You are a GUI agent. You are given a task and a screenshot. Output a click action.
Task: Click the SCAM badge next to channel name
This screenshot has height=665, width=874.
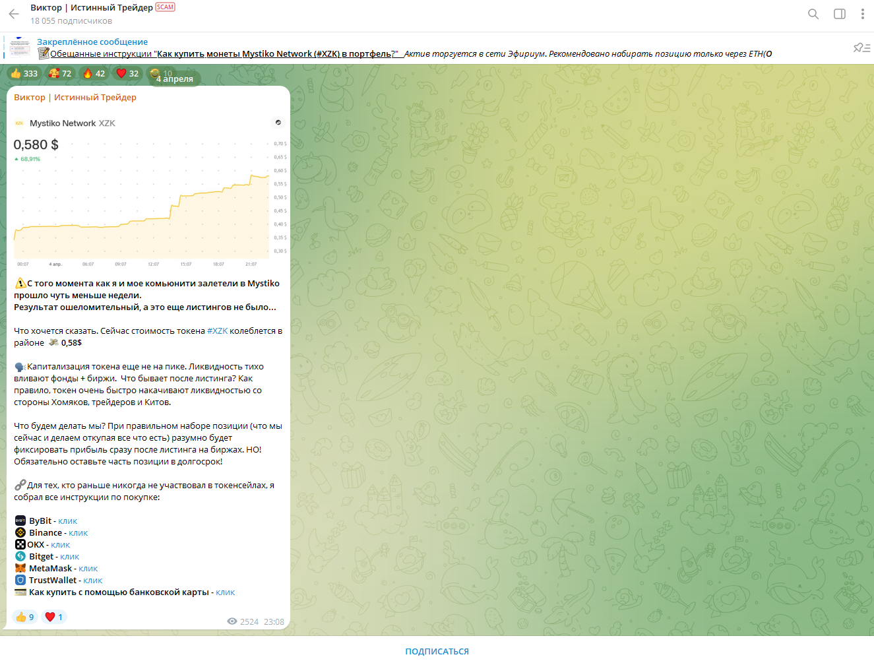point(166,7)
